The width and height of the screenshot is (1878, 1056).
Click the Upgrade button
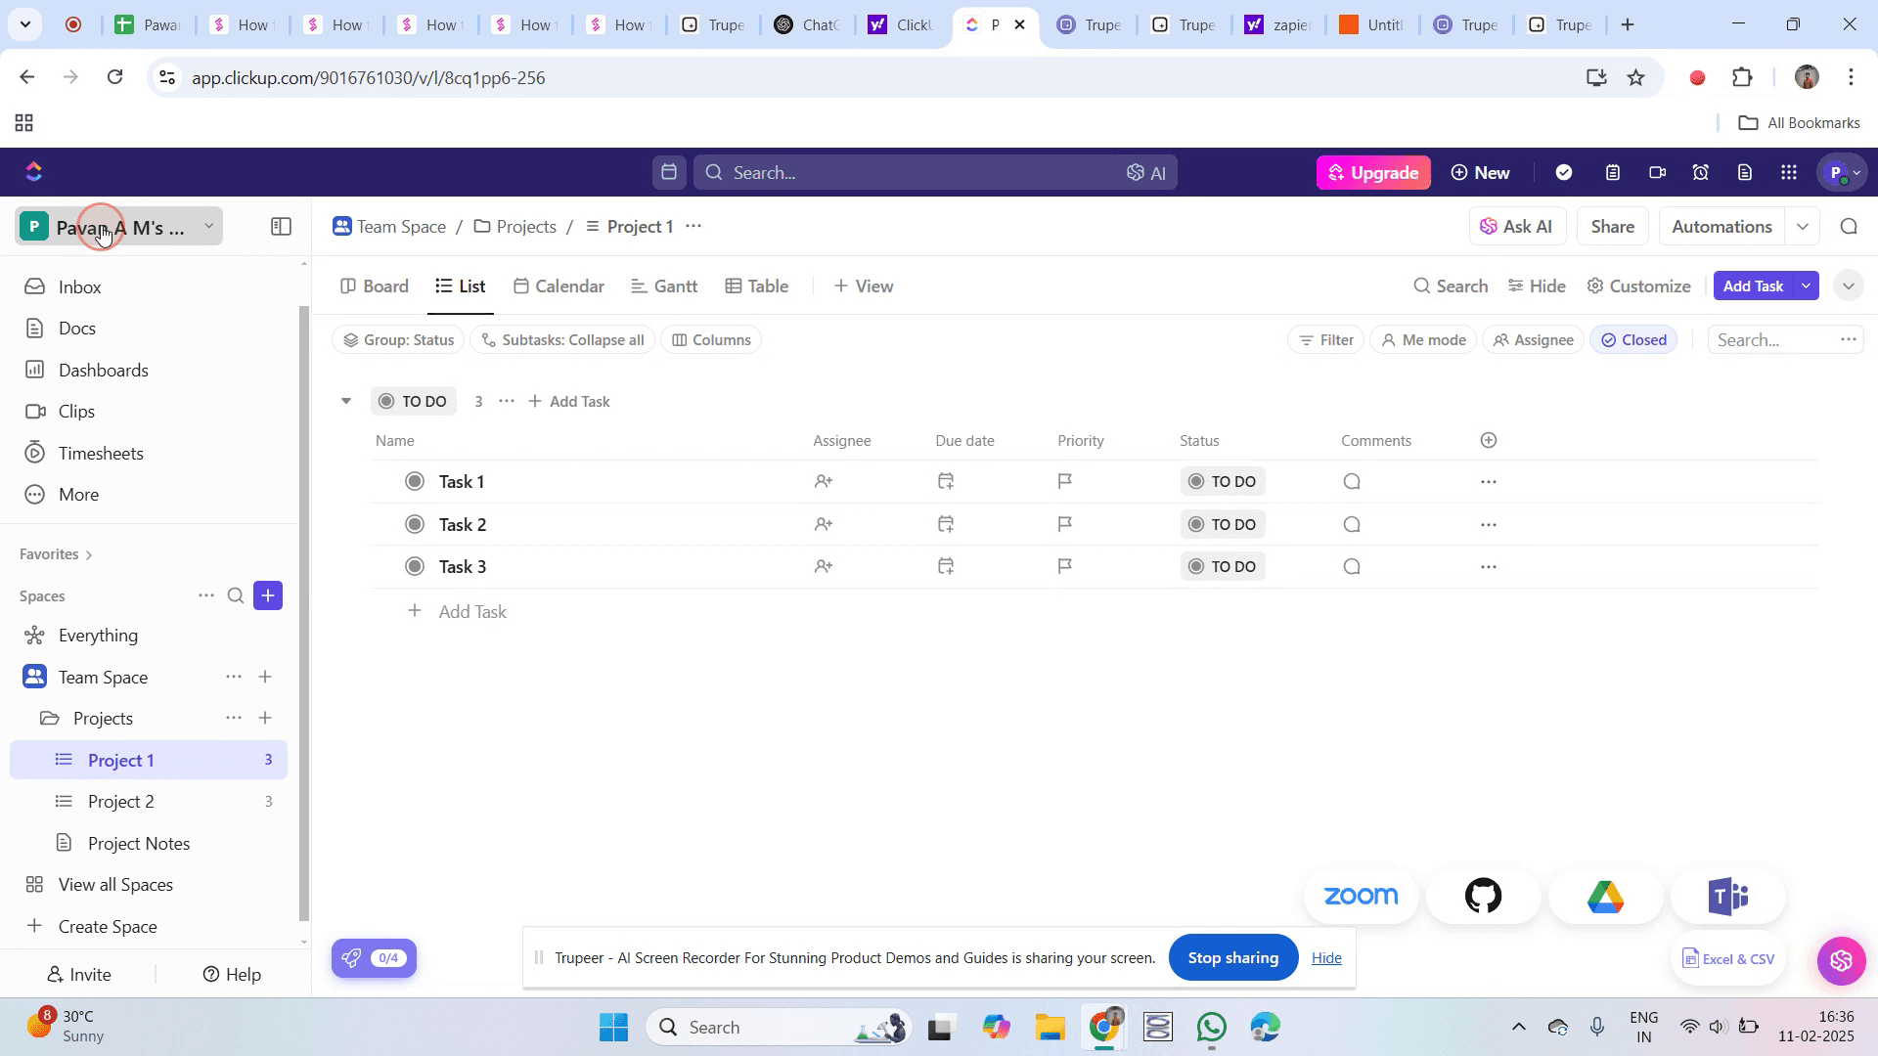(x=1373, y=173)
